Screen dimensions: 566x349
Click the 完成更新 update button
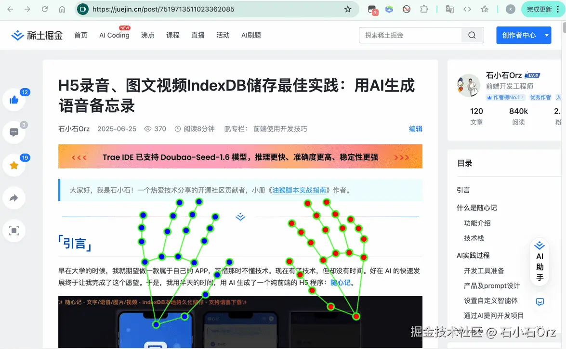(x=539, y=9)
